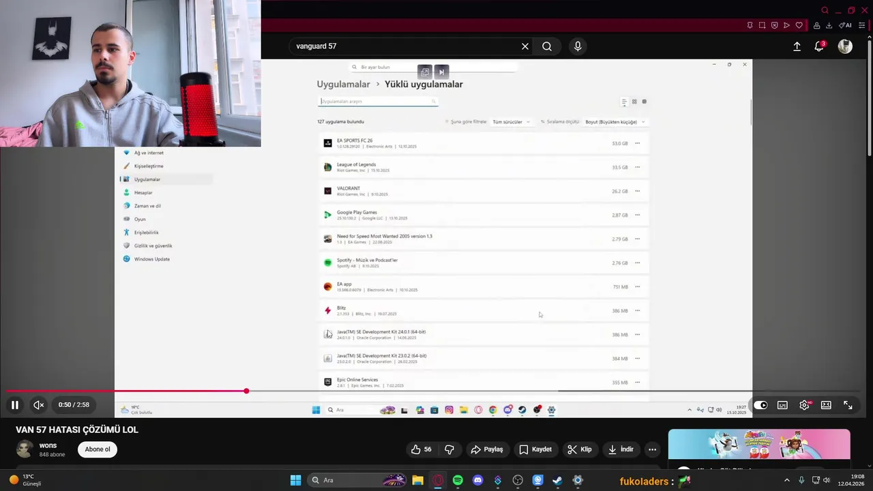Screen dimensions: 873x491
Task: Click the next track overlay button
Action: [441, 72]
